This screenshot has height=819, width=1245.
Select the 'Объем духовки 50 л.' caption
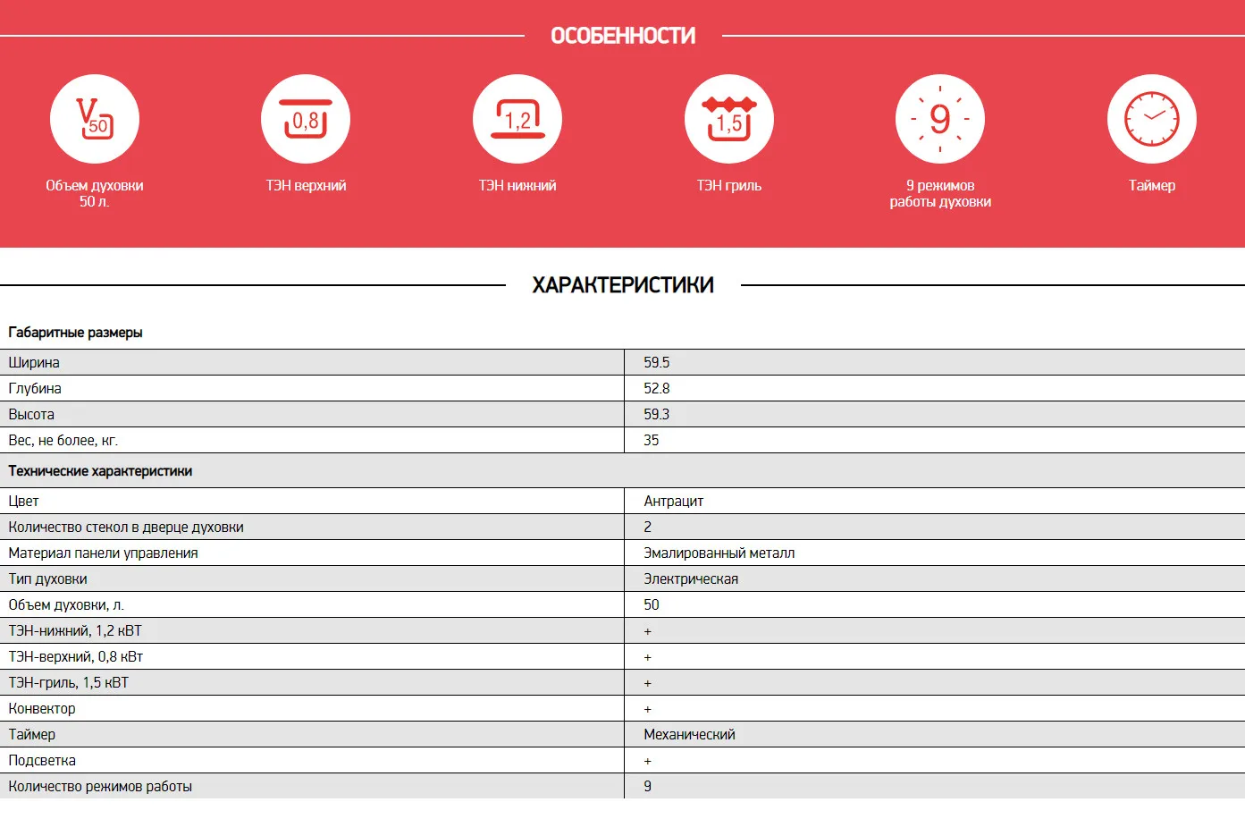click(x=95, y=193)
